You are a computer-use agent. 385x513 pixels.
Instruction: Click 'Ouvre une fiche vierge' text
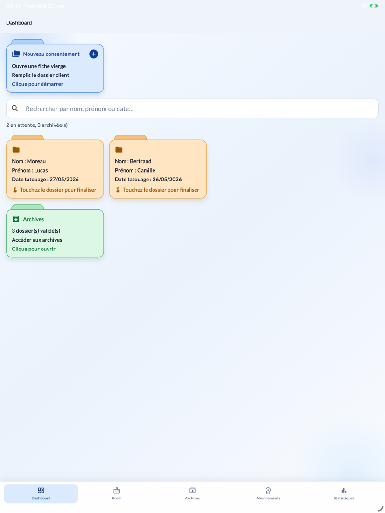pyautogui.click(x=39, y=66)
